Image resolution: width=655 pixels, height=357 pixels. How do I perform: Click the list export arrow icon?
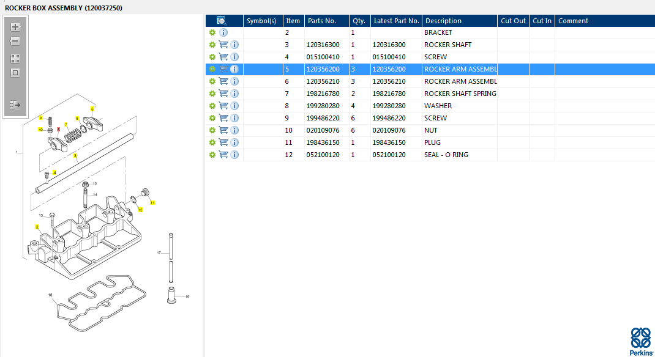[x=15, y=105]
